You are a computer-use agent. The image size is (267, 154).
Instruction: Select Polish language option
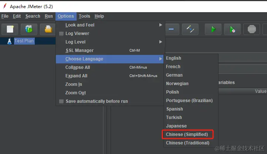[x=191, y=92]
